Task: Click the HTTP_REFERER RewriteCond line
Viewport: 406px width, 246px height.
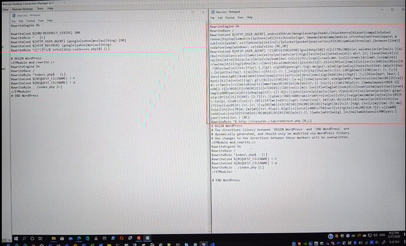Action: tap(61, 45)
